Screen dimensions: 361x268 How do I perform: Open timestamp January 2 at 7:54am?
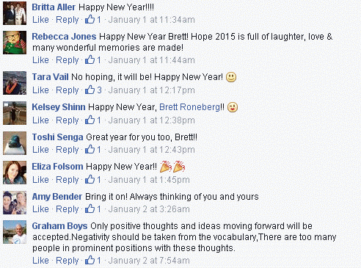click(x=149, y=261)
